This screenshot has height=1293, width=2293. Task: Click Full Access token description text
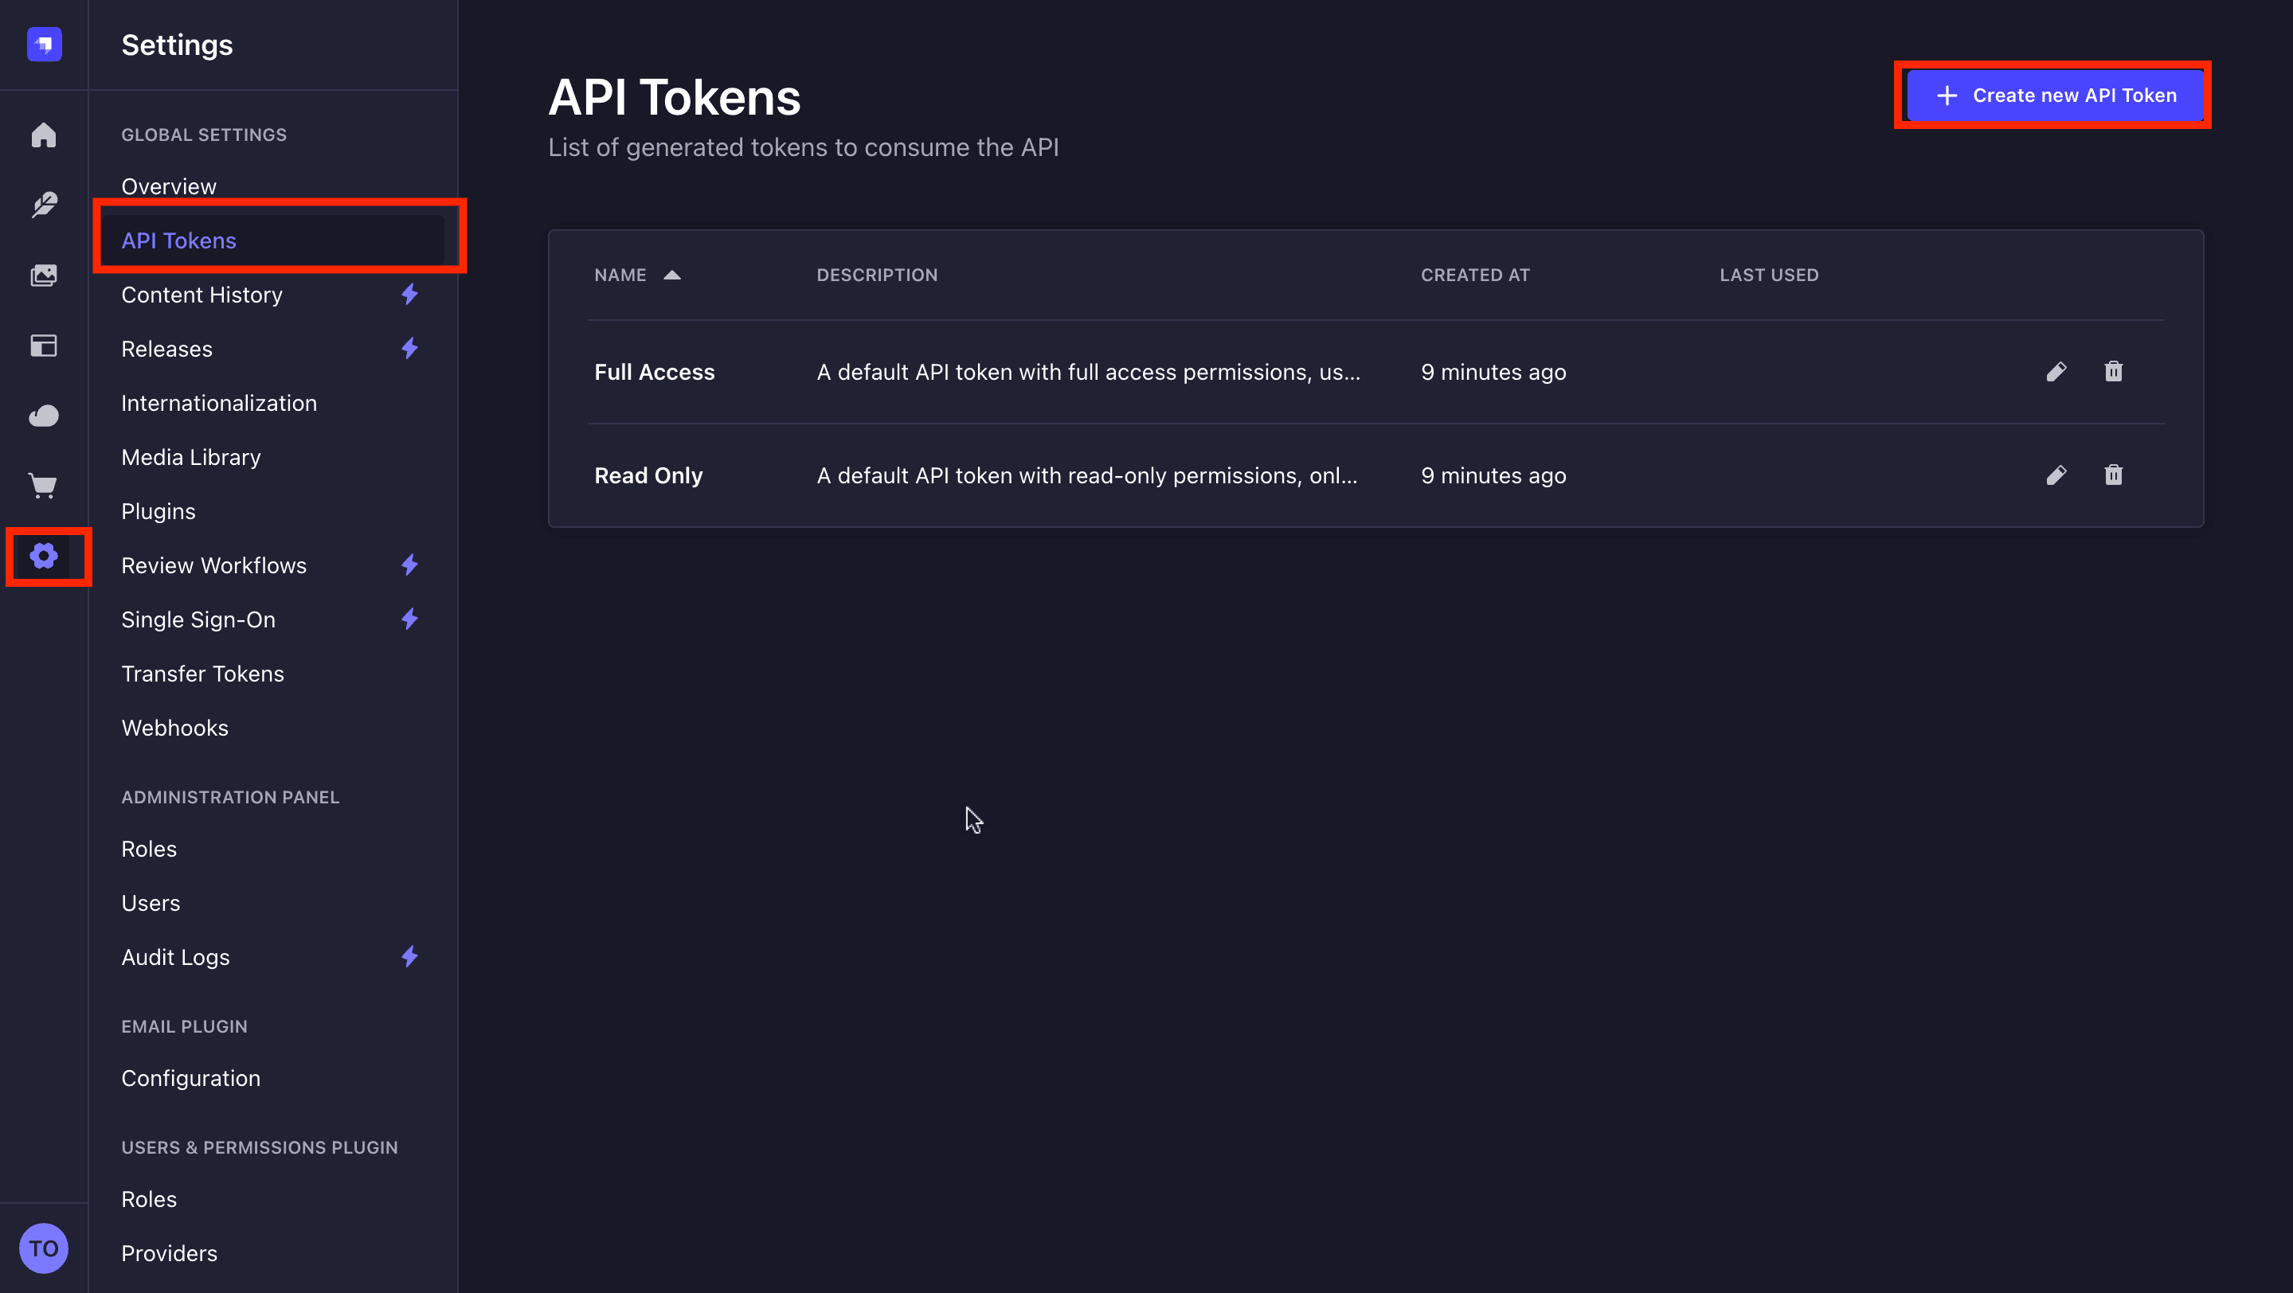coord(1088,372)
